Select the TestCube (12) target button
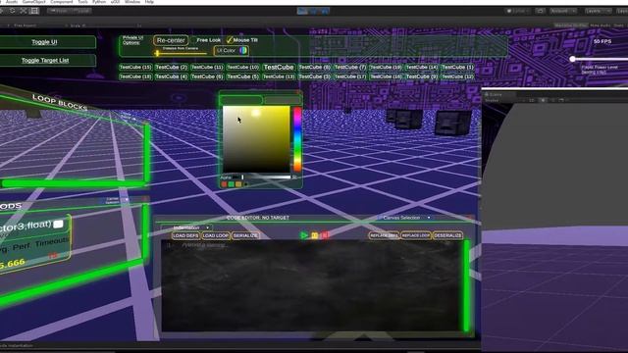Viewport: 628px width, 353px height. tap(457, 76)
